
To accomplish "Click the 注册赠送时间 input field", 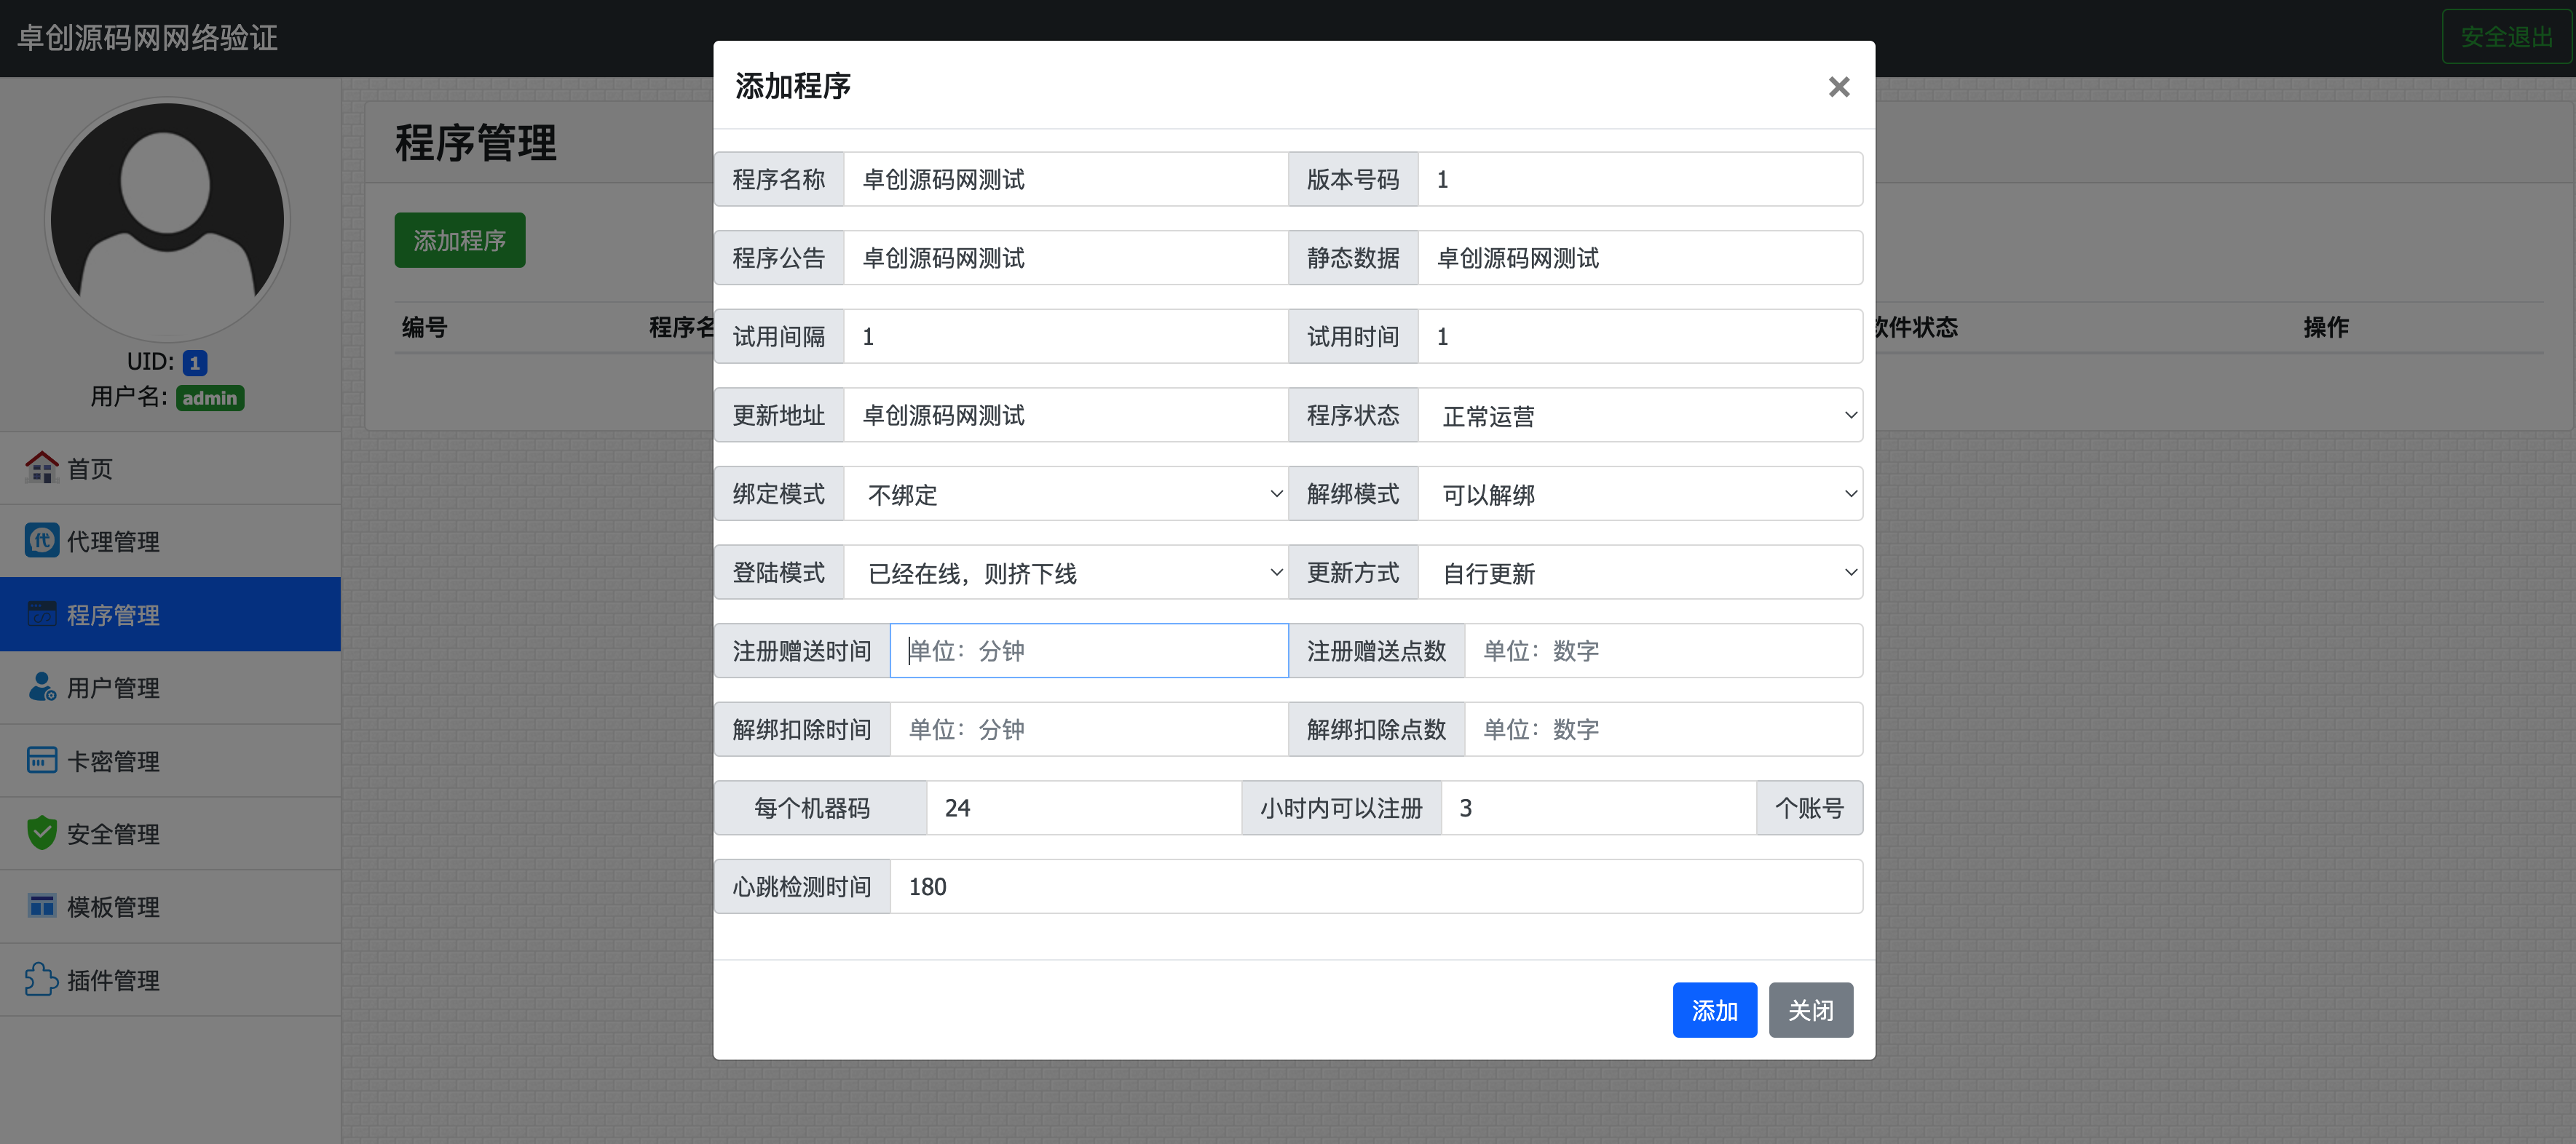I will [x=1089, y=651].
